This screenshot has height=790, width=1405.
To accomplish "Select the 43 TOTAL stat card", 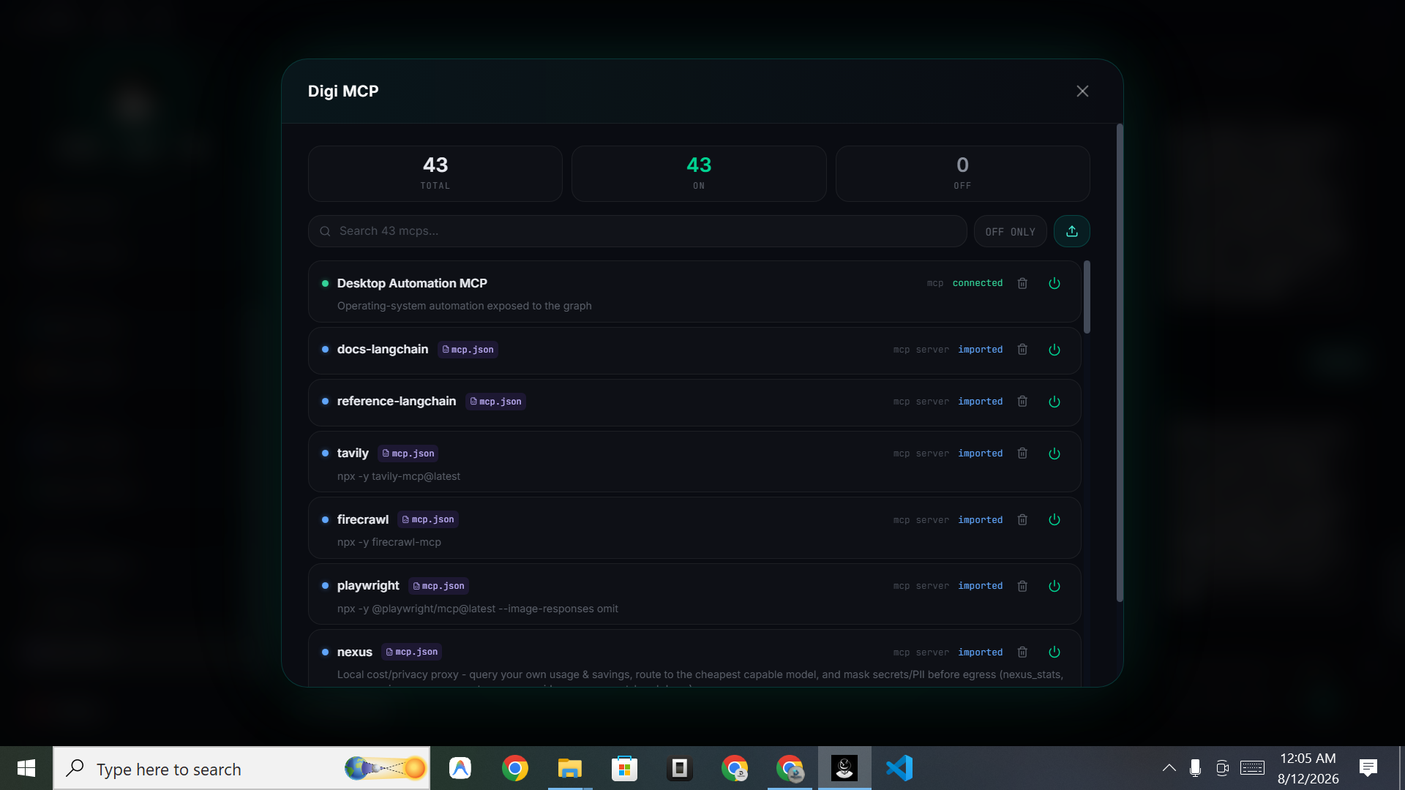I will point(435,173).
